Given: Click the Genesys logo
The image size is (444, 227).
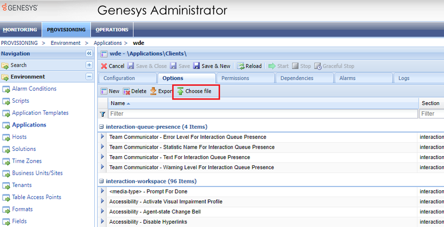Looking at the screenshot, I should click(20, 7).
